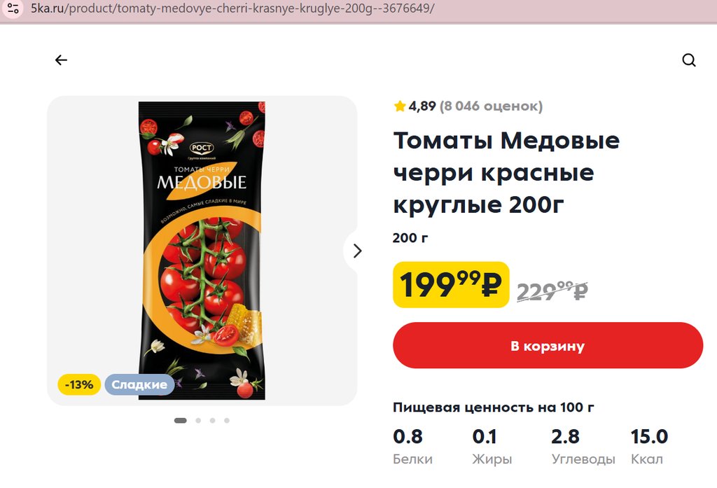Click the back arrow icon
This screenshot has height=488, width=717.
(61, 60)
